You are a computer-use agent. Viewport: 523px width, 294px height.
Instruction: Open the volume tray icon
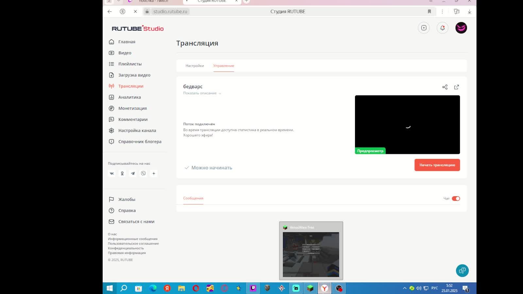(x=419, y=288)
